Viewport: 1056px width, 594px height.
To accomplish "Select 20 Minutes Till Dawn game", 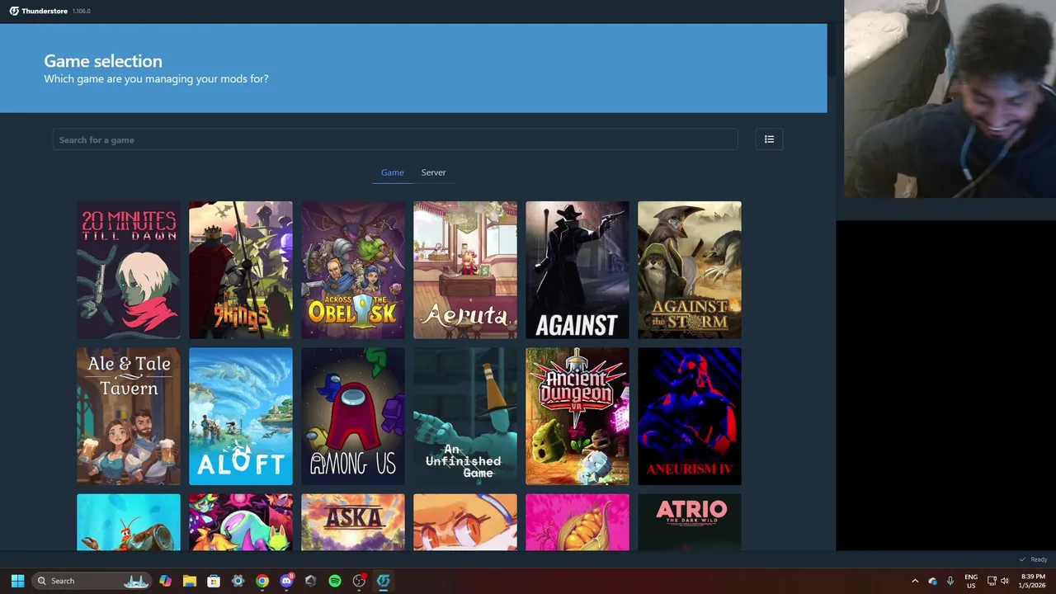I will click(129, 270).
